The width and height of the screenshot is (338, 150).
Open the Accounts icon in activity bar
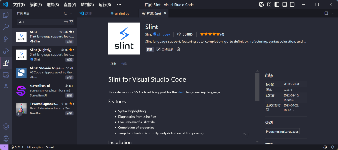pyautogui.click(x=6, y=126)
